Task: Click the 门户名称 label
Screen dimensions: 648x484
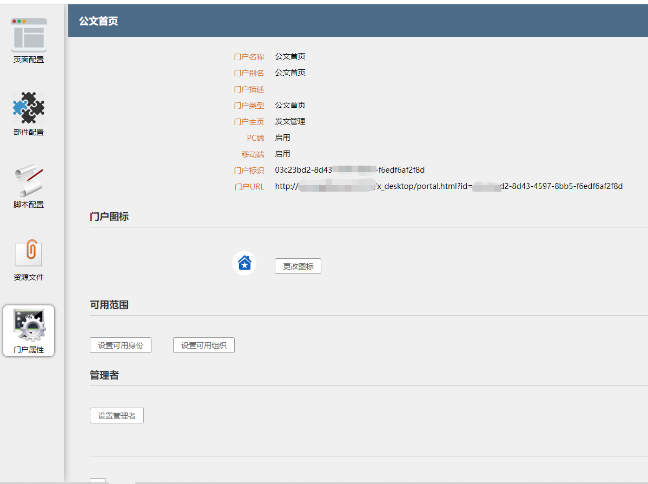Action: [249, 56]
